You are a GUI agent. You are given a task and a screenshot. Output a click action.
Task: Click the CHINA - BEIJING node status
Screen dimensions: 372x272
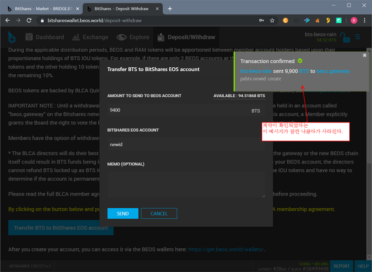pyautogui.click(x=314, y=264)
